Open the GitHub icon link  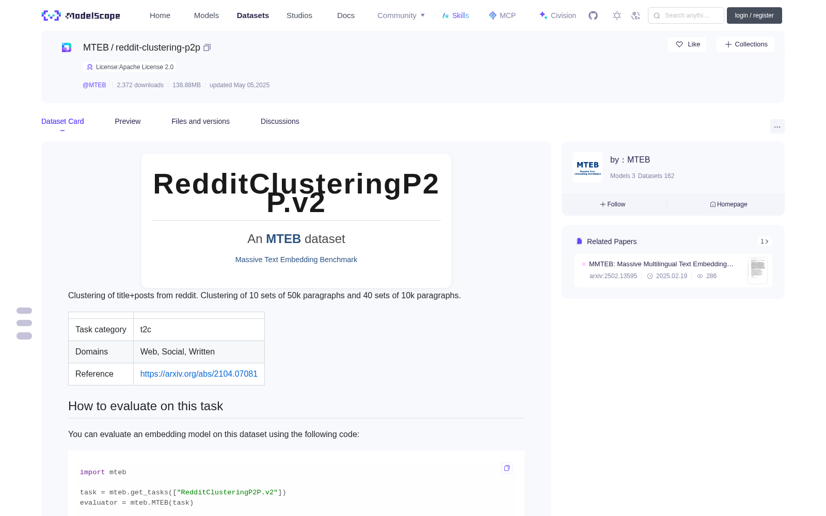click(x=593, y=15)
